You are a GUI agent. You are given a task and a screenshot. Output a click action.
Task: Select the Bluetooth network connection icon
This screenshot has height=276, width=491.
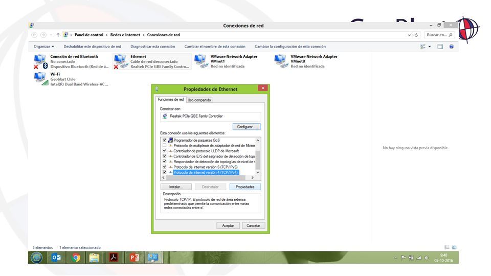tap(40, 61)
